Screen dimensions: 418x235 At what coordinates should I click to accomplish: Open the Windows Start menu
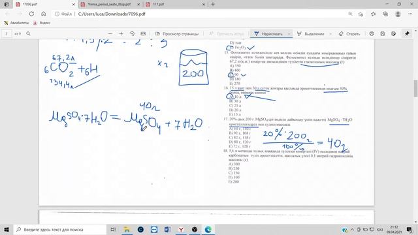pos(7,229)
